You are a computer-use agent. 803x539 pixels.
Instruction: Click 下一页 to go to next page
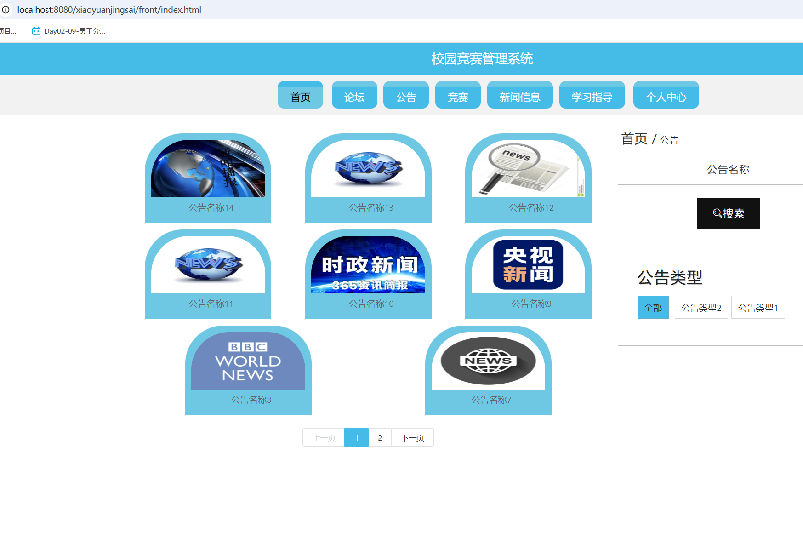(412, 437)
